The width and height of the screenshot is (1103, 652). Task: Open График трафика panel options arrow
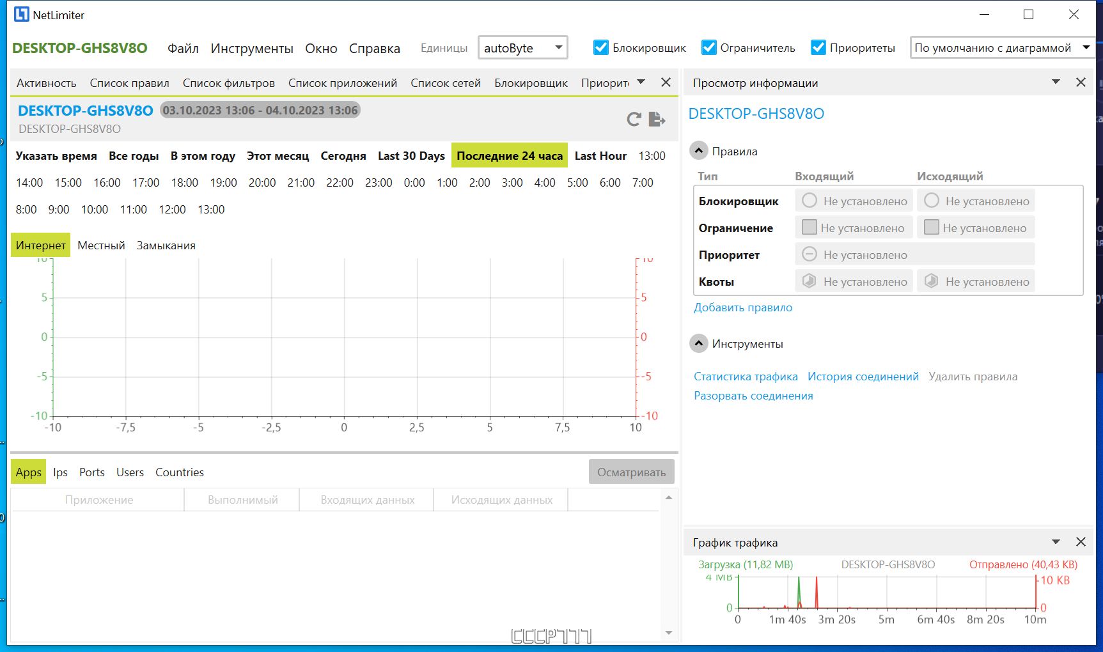tap(1056, 542)
